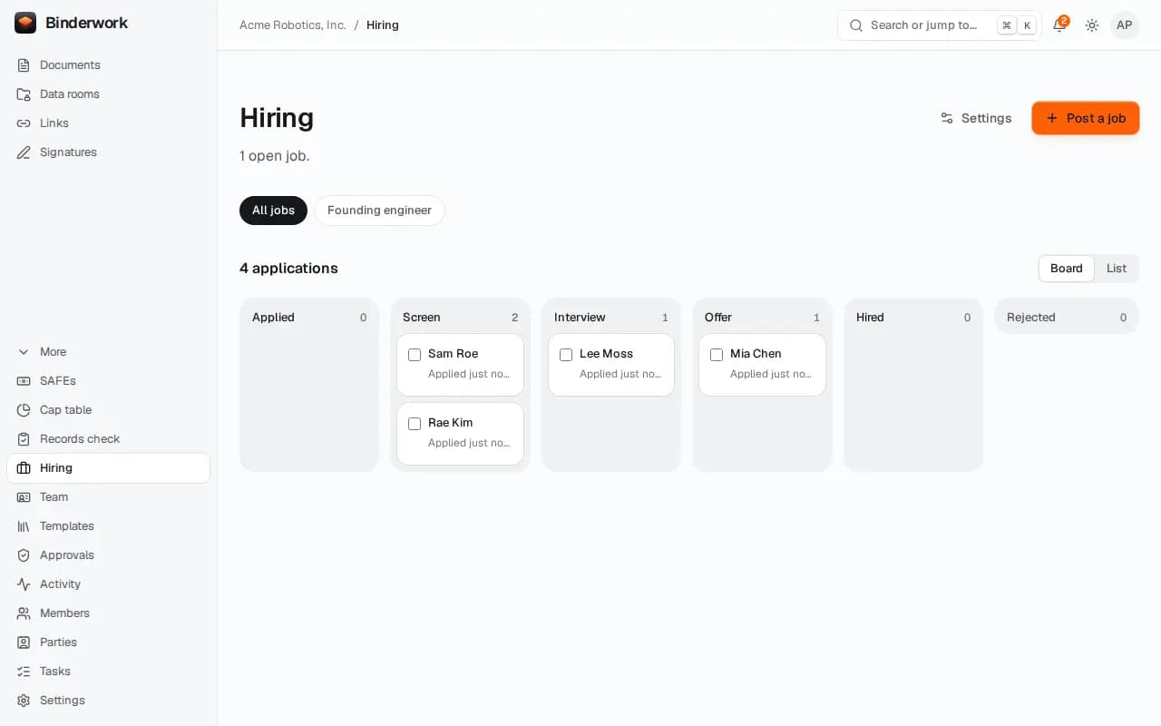The width and height of the screenshot is (1161, 726).
Task: Switch to Board view
Action: tap(1067, 269)
